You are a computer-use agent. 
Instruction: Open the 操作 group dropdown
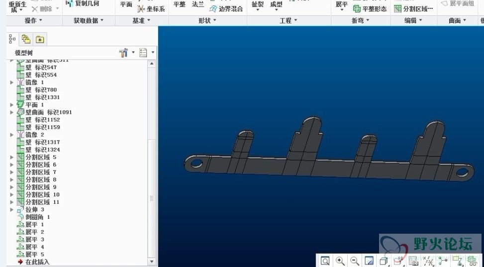[x=33, y=21]
